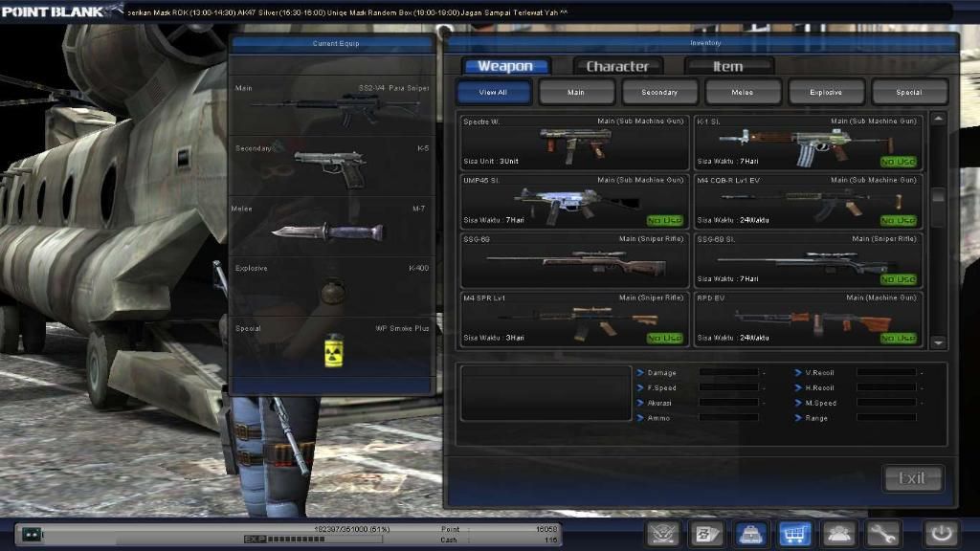Viewport: 980px width, 551px height.
Task: Click the 'Sisa Unit : 3Unit' text
Action: pos(491,161)
